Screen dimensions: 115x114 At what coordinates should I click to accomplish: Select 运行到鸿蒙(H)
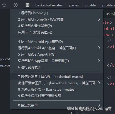57,67
